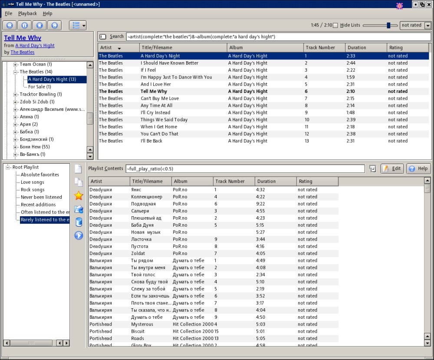This screenshot has width=434, height=360.
Task: Open the list view dropdown in toolbar
Action: [78, 26]
